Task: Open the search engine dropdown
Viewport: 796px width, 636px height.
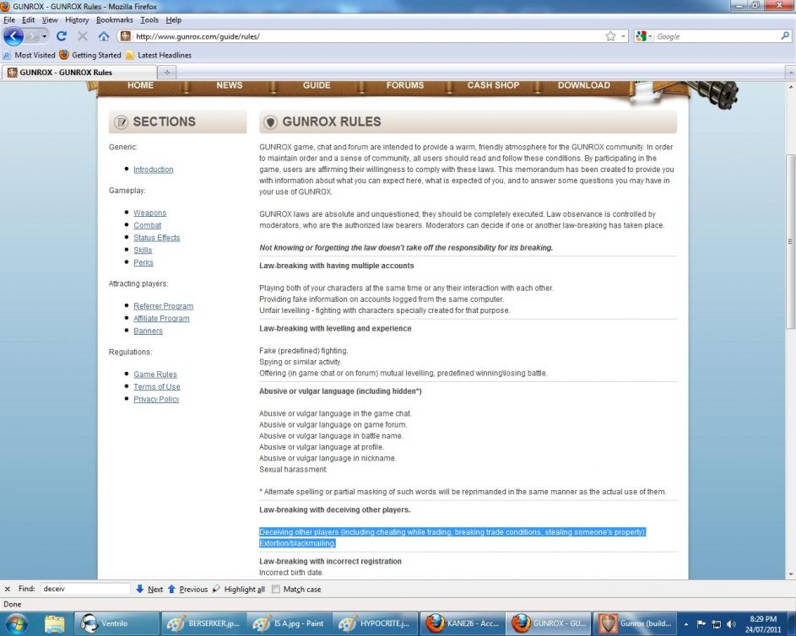Action: (645, 36)
